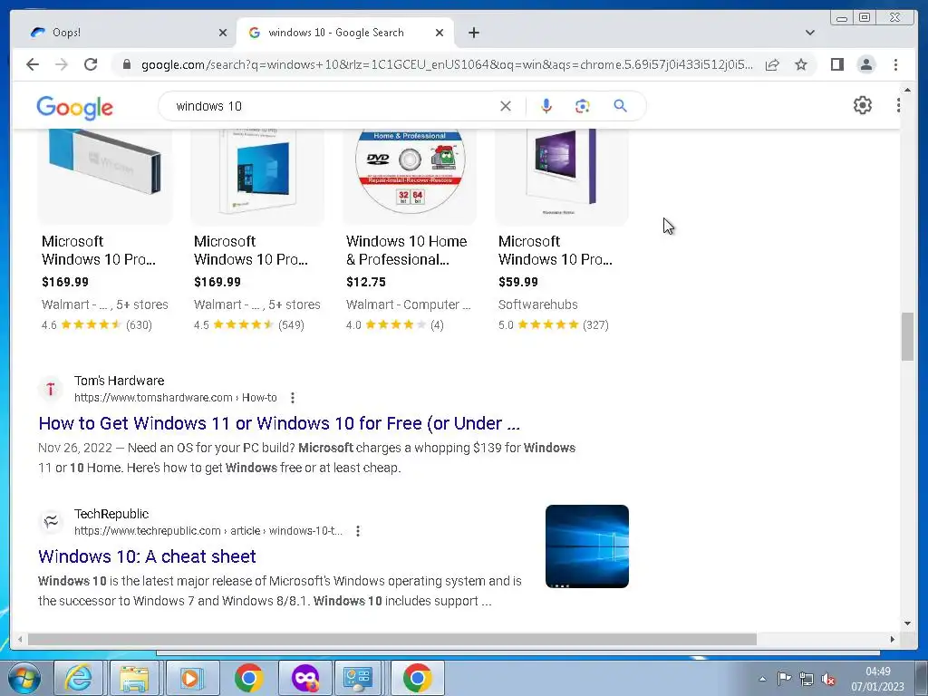Open Windows Explorer folder from taskbar

coord(134,678)
